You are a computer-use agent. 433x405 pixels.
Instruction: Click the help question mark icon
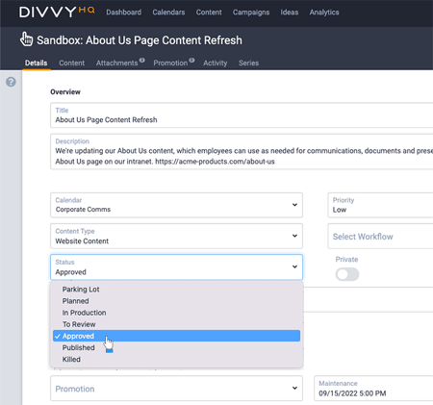pyautogui.click(x=11, y=82)
